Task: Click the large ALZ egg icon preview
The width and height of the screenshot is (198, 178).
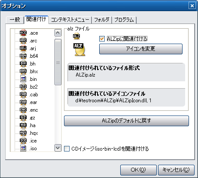Action: tap(79, 50)
